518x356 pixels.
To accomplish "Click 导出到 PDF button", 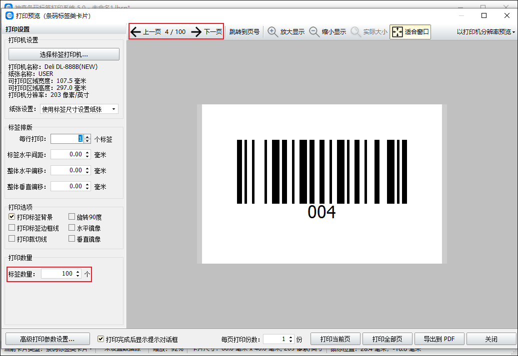I will coord(439,339).
